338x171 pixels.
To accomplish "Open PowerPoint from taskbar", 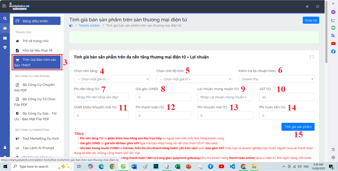I will point(189,167).
